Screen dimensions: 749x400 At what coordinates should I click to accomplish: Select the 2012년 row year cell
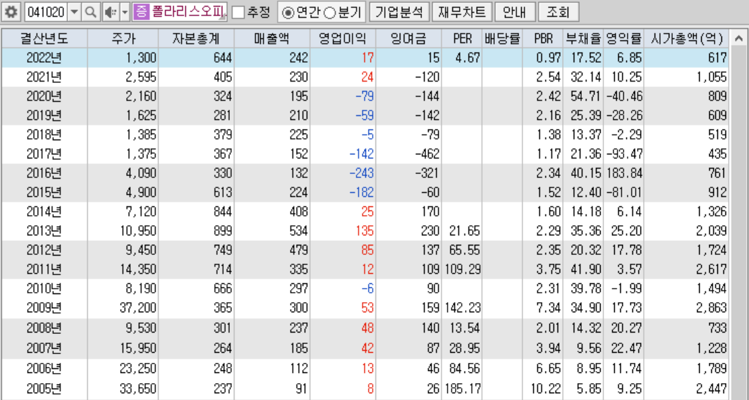click(44, 250)
